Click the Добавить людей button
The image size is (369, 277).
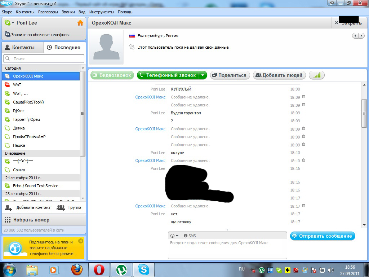(280, 75)
